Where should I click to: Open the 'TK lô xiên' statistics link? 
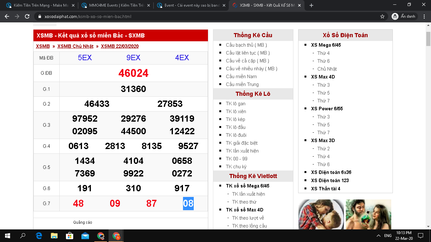236,112
